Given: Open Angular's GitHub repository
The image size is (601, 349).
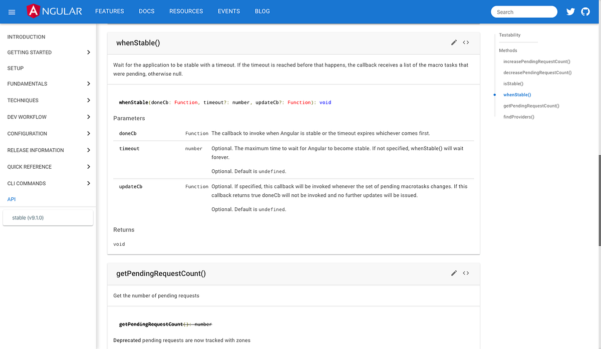Looking at the screenshot, I should point(585,11).
